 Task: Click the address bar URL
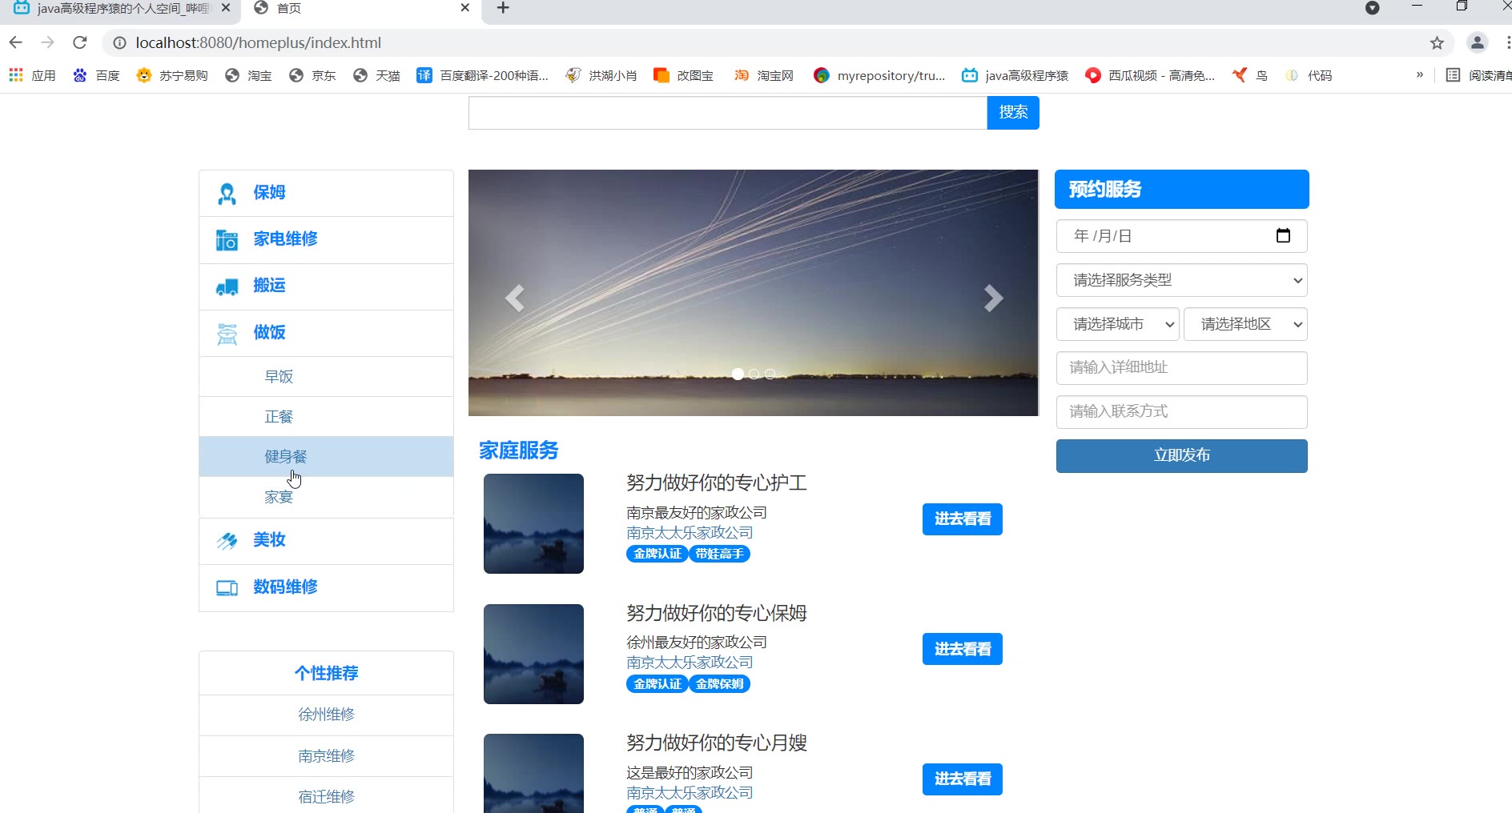click(x=258, y=43)
